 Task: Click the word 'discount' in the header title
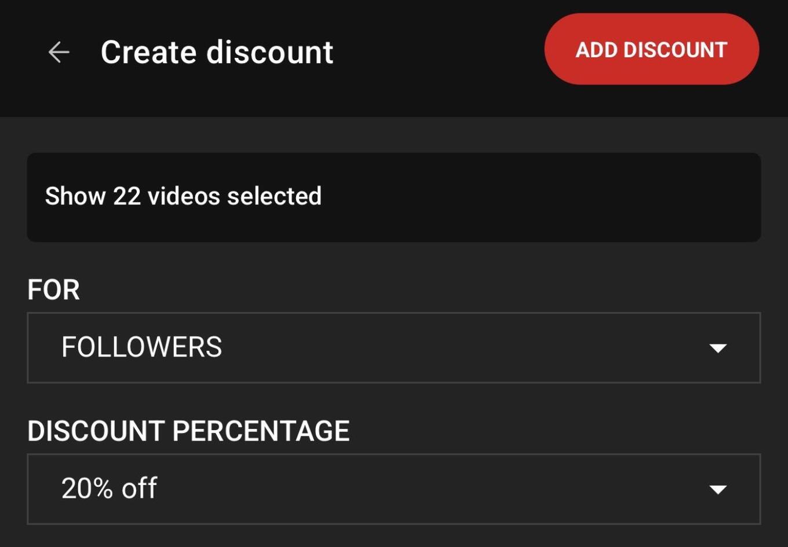(270, 52)
